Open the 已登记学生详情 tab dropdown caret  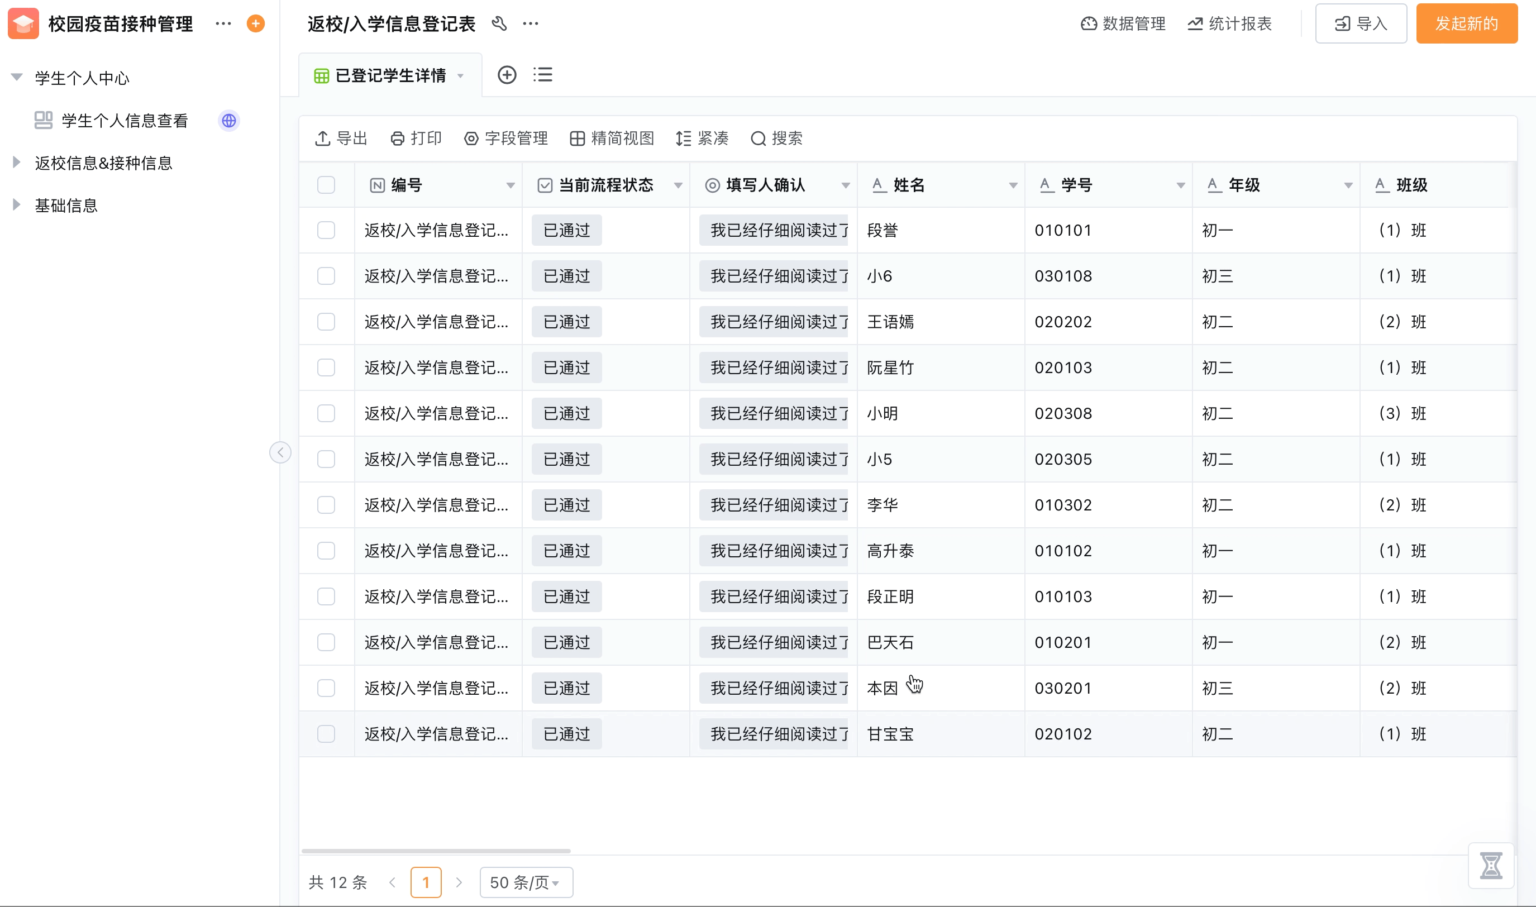(x=460, y=76)
